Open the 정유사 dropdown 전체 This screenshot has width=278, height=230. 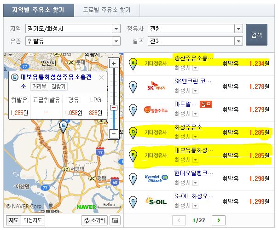pos(195,29)
